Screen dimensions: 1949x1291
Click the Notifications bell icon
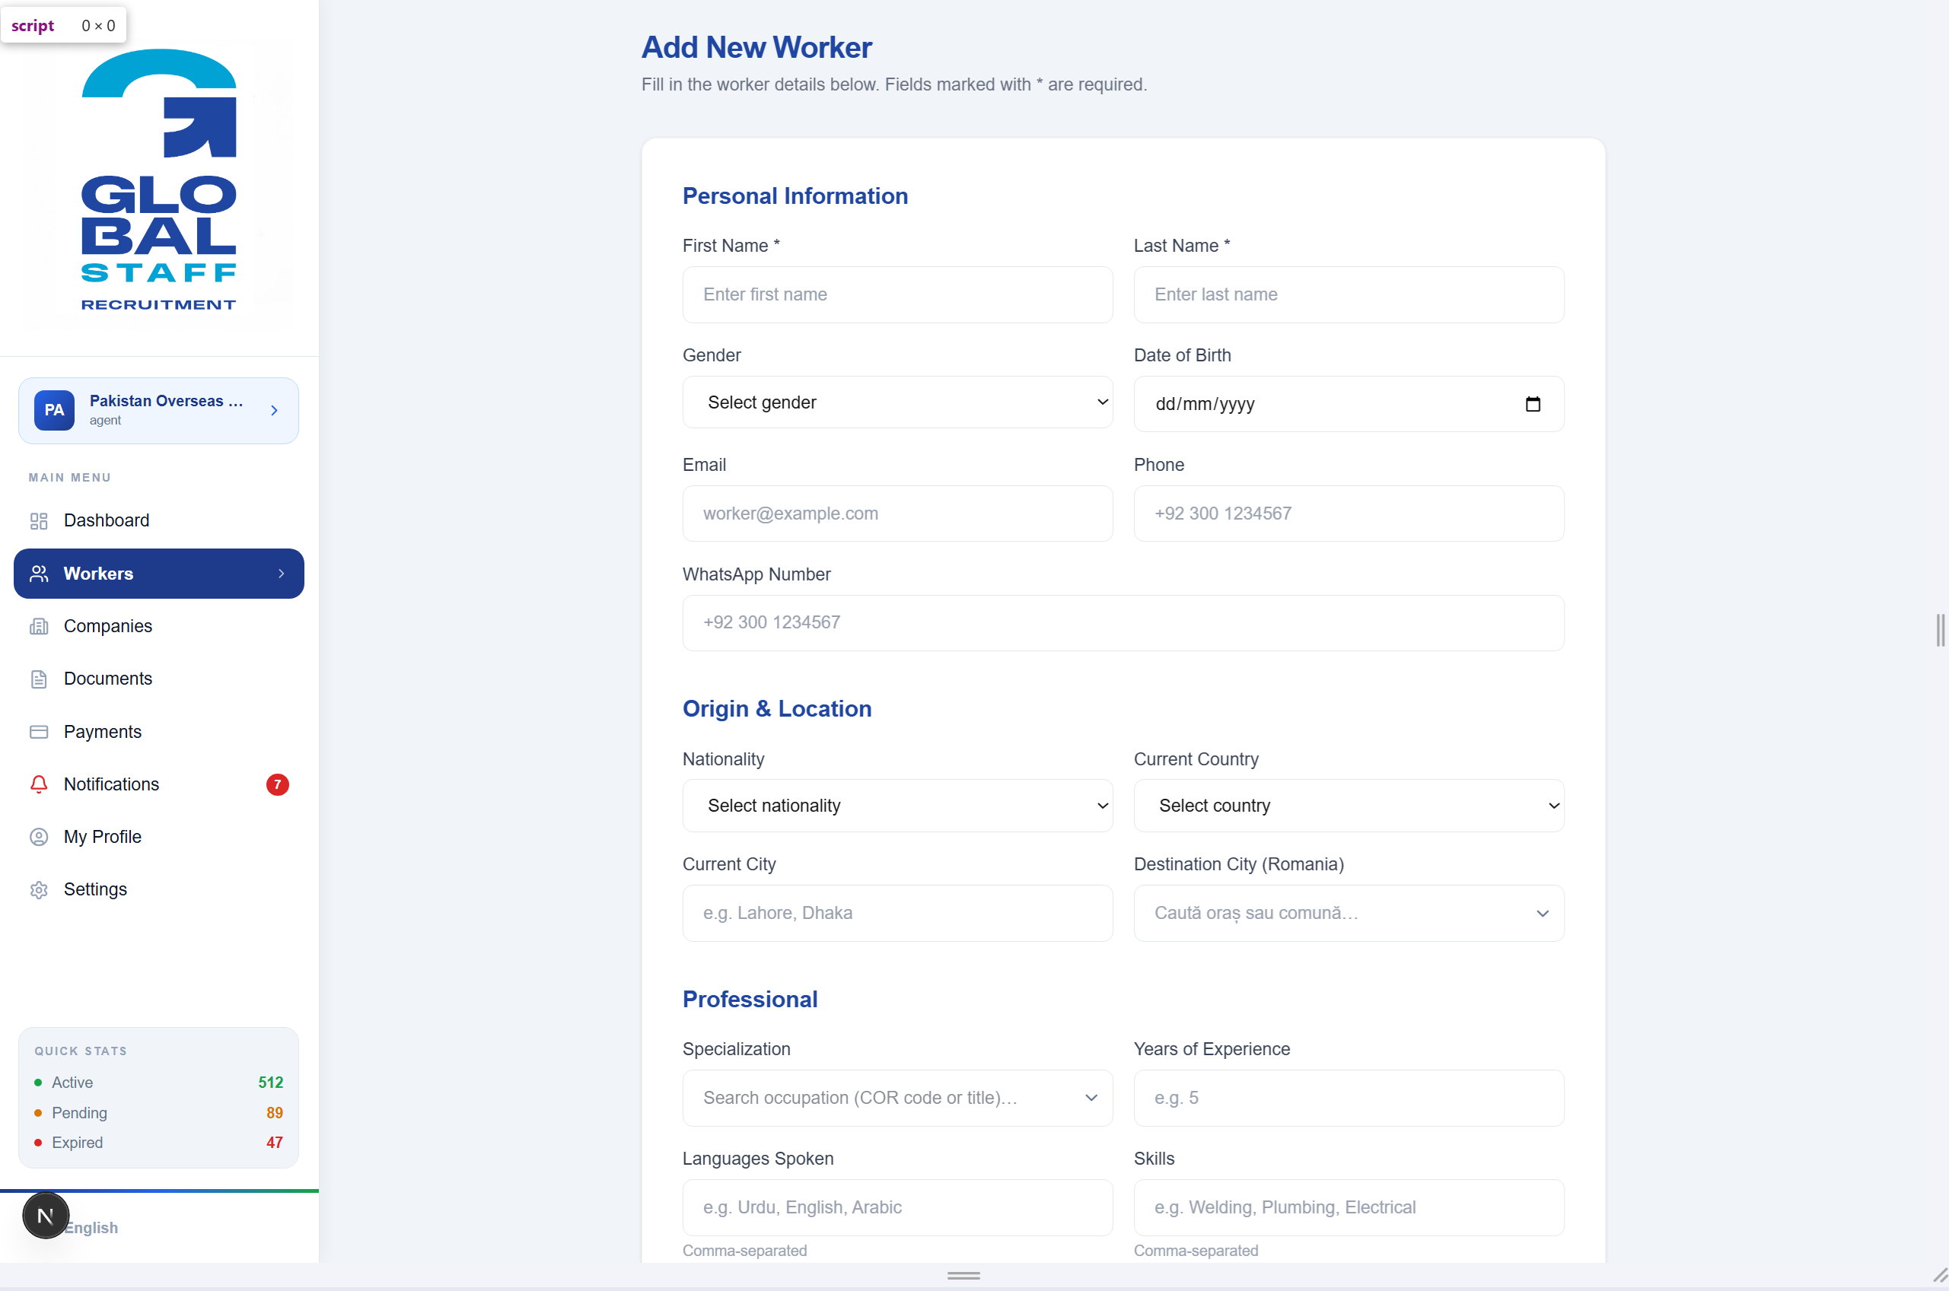point(39,784)
